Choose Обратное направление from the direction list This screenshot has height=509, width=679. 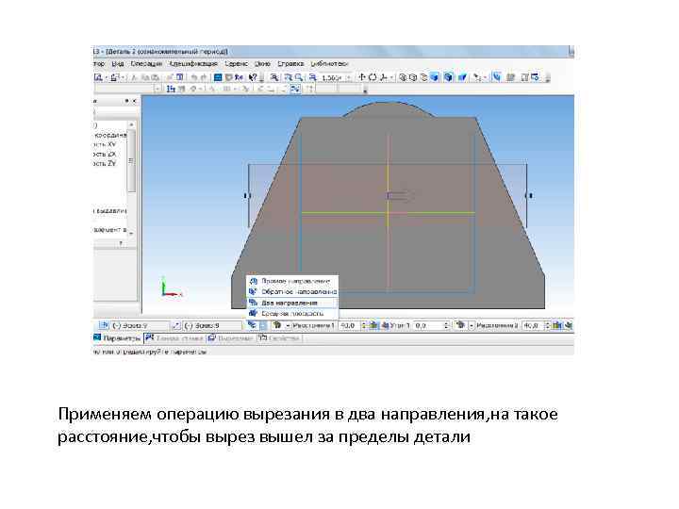(x=292, y=291)
